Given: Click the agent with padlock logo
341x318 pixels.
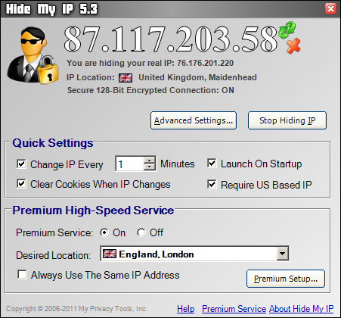Looking at the screenshot, I should (x=33, y=55).
